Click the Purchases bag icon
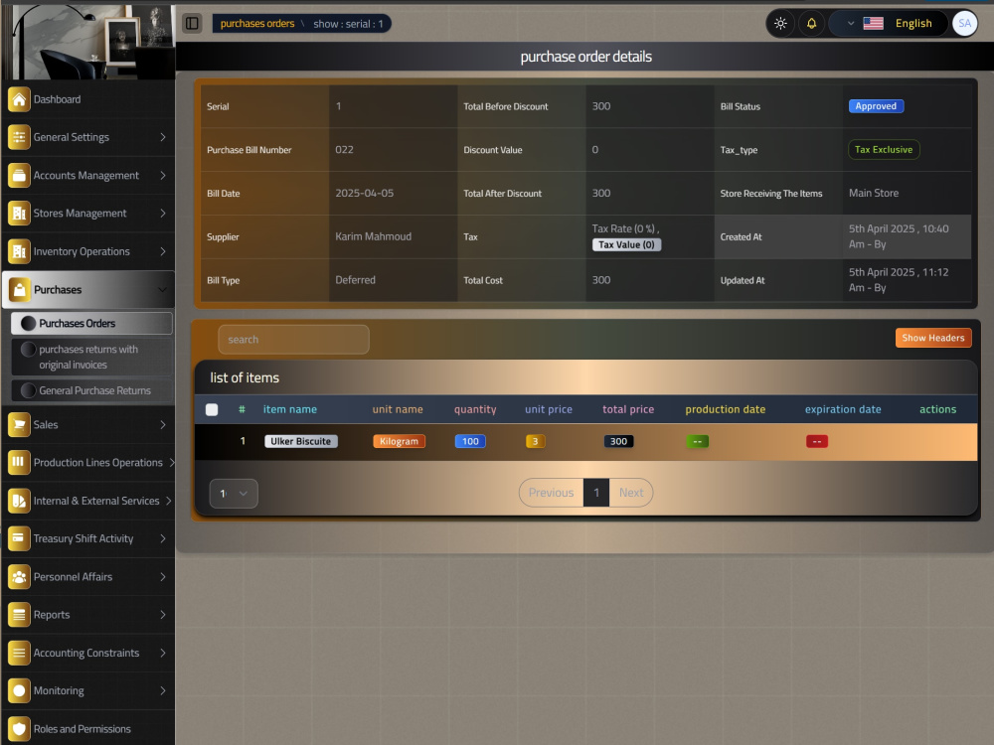The height and width of the screenshot is (745, 994). (x=19, y=289)
